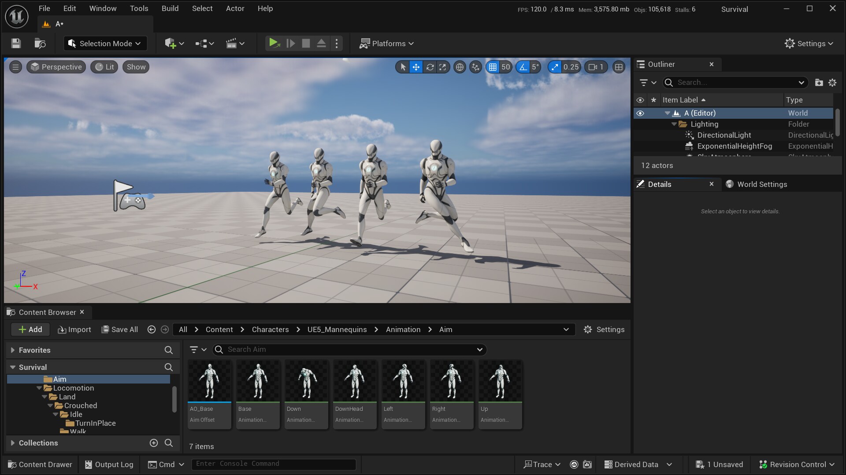This screenshot has height=475, width=846.
Task: Toggle rotation angle snapping button
Action: click(523, 67)
